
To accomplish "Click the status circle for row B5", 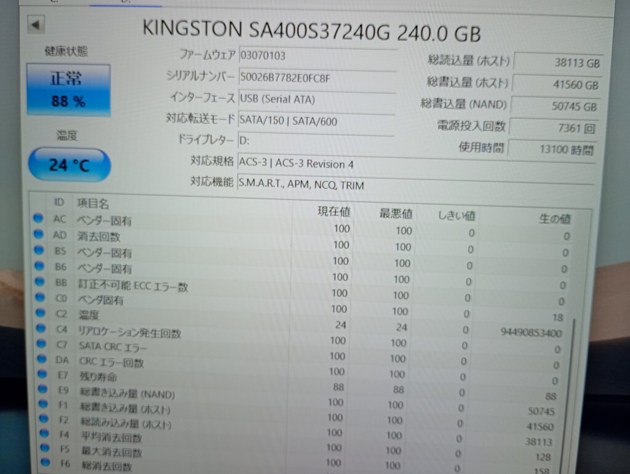I will 39,250.
